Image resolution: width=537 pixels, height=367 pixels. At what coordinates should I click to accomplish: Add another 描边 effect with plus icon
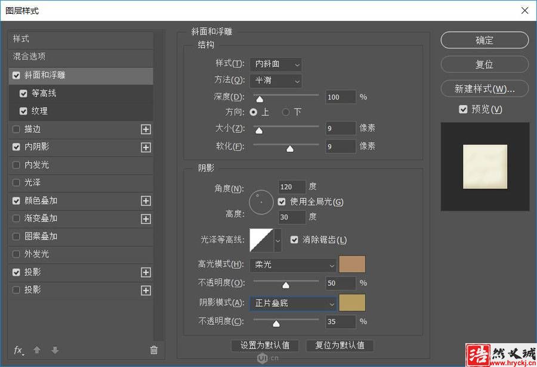coord(146,129)
